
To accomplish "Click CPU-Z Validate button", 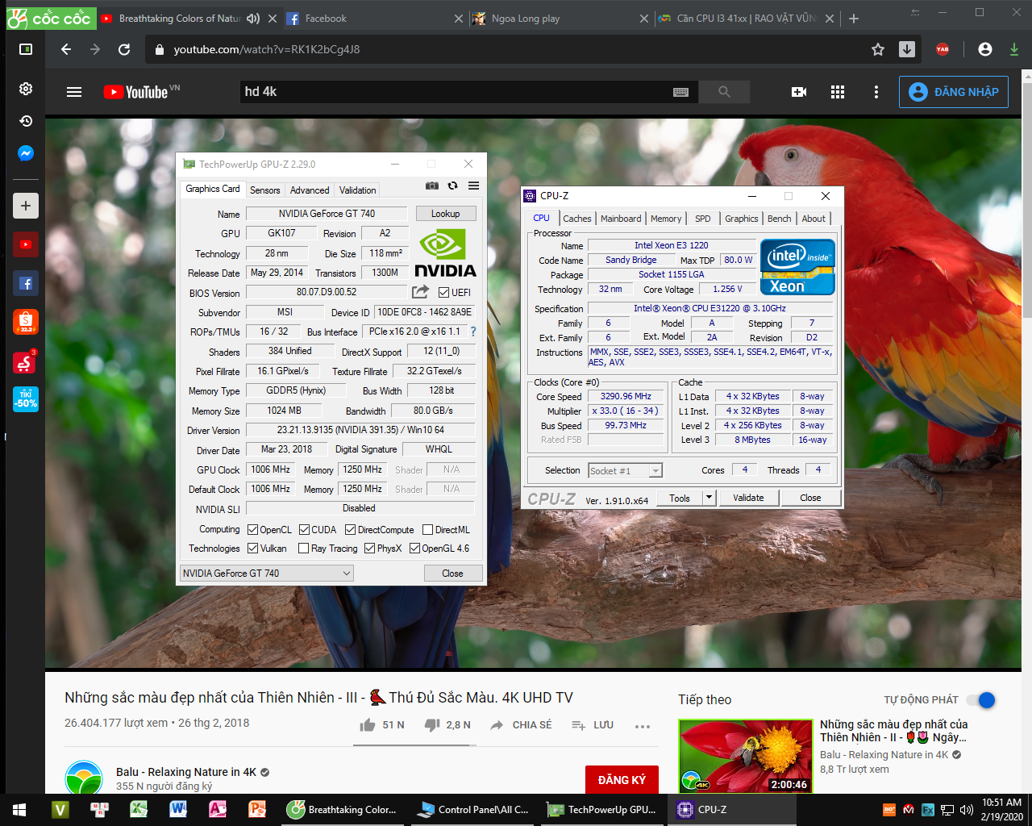I will [748, 498].
